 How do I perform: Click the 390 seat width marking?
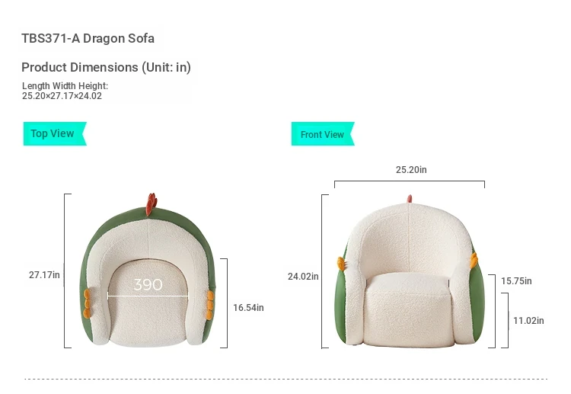click(148, 285)
